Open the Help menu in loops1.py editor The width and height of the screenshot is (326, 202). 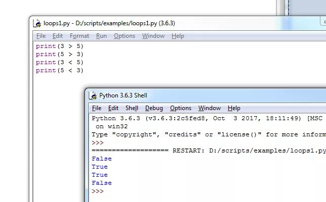[178, 36]
